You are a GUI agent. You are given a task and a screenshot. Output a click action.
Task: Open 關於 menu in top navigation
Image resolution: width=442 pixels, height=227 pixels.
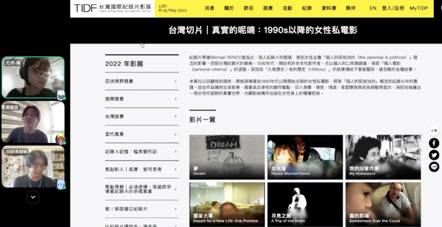[229, 8]
